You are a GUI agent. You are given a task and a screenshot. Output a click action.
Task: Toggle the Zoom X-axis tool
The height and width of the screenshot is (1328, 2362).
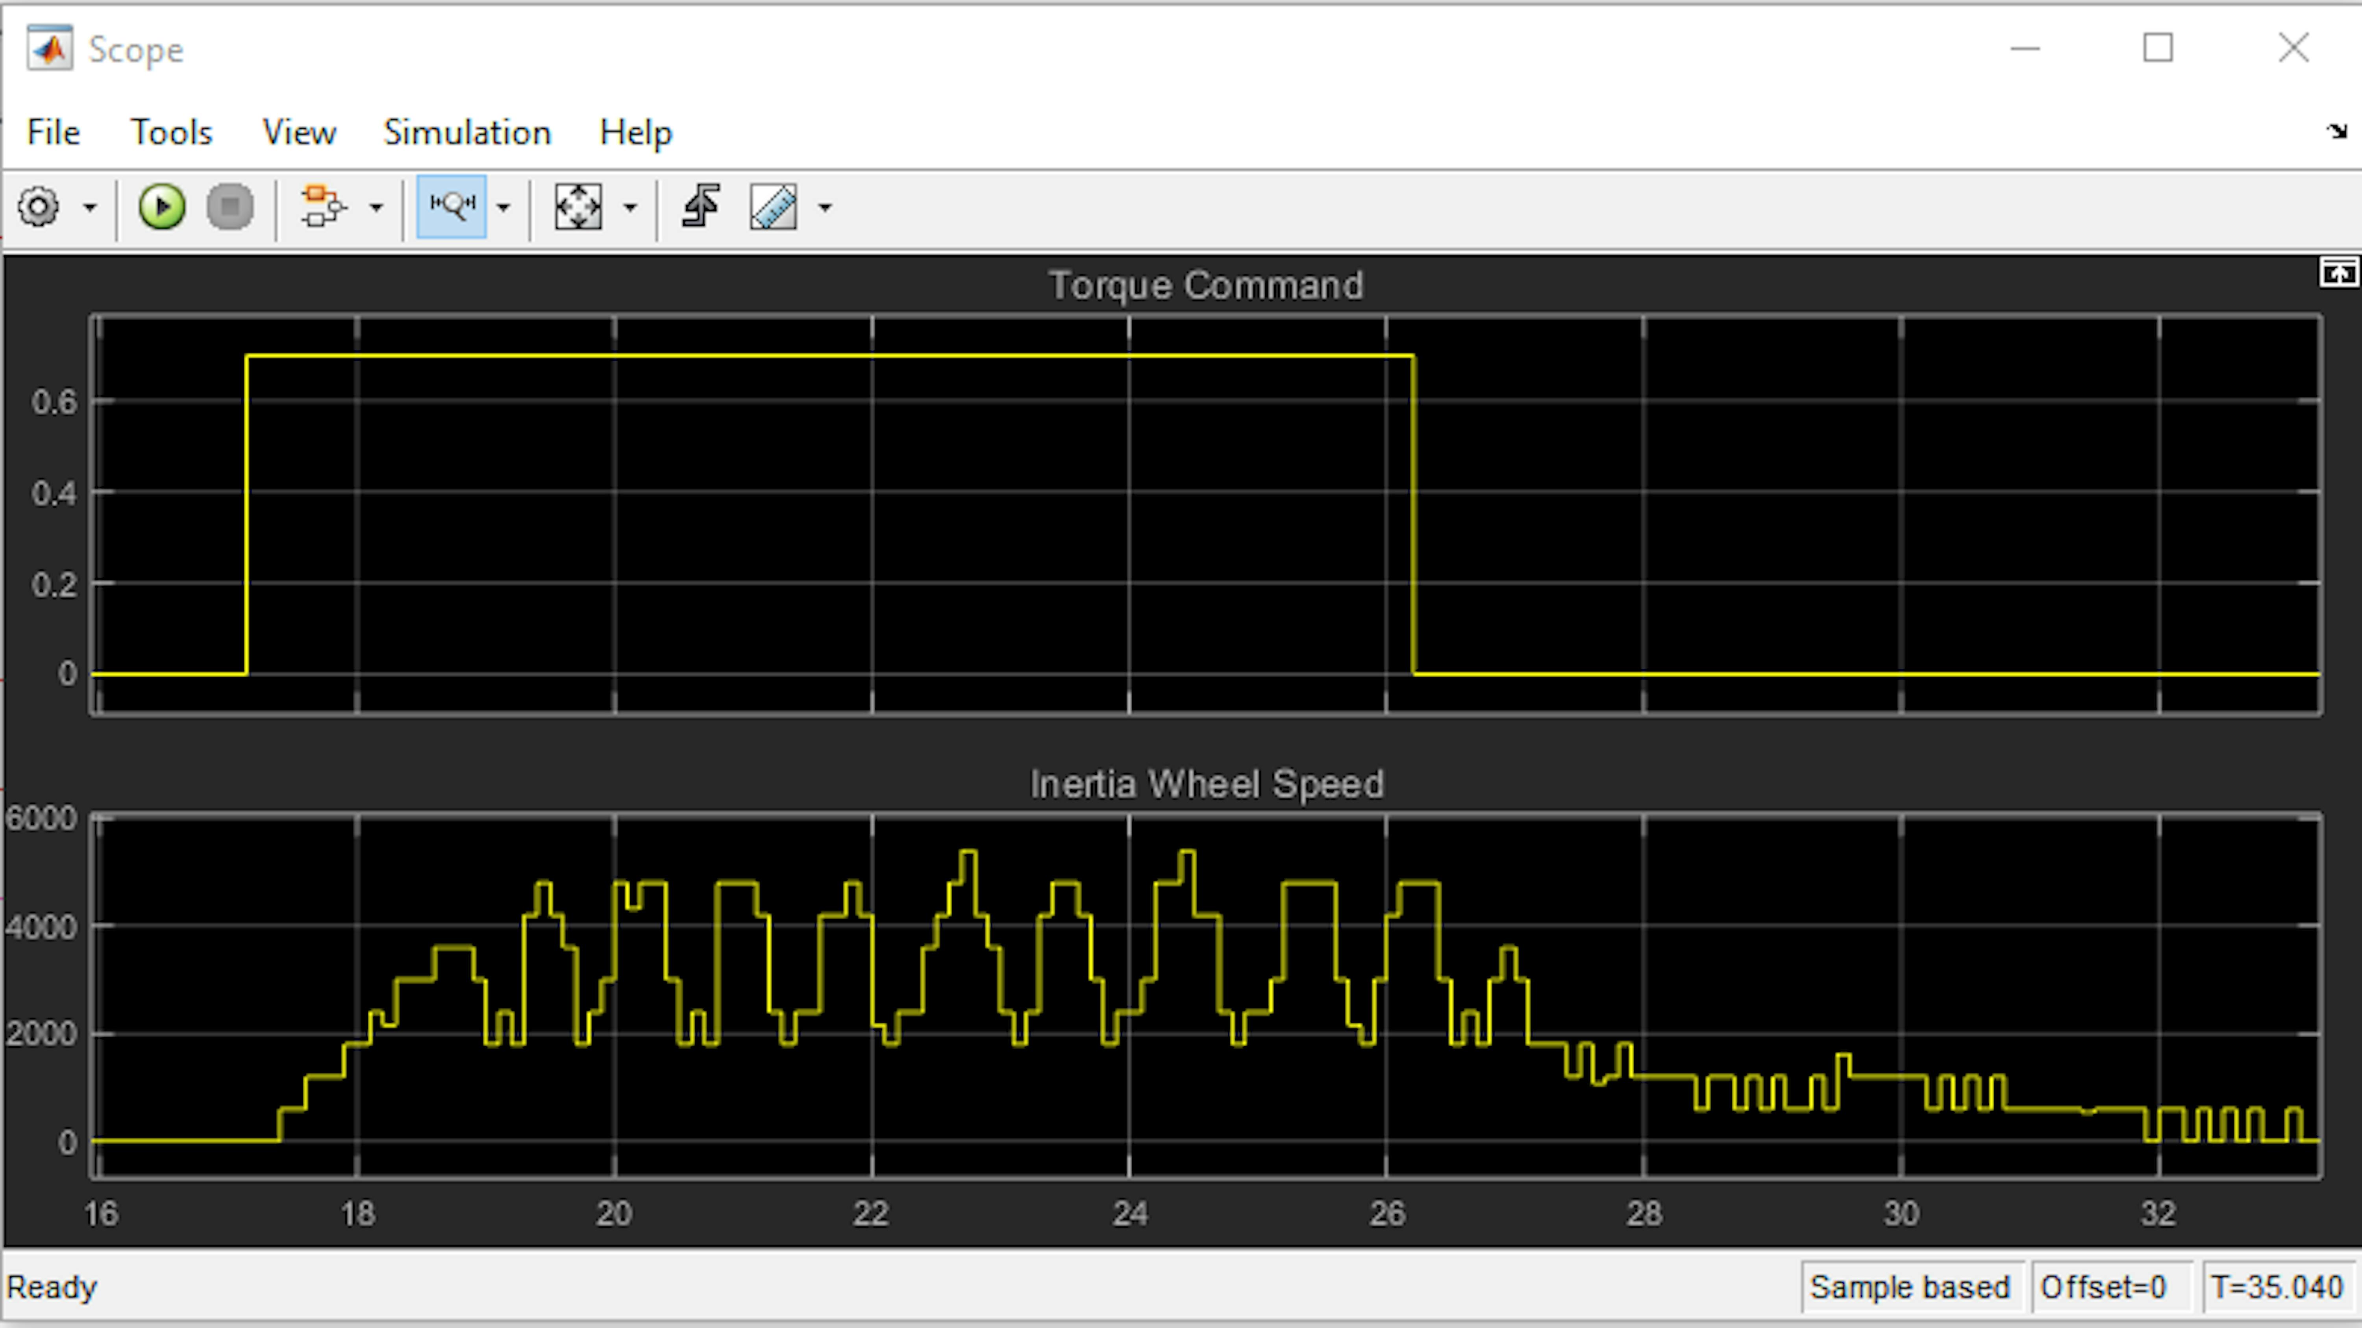[x=452, y=207]
